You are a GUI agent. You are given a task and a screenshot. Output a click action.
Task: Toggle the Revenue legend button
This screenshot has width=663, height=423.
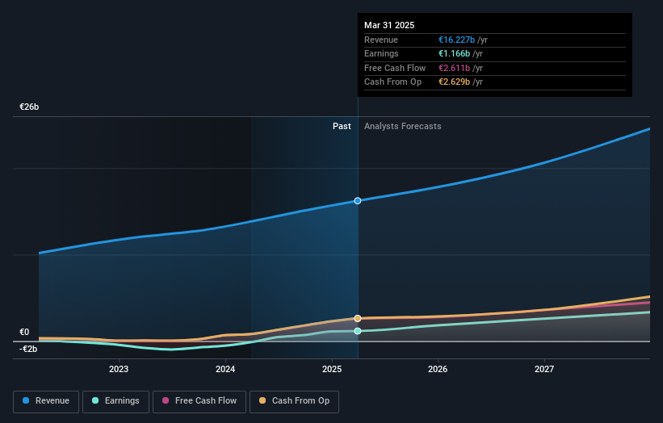[x=46, y=401]
